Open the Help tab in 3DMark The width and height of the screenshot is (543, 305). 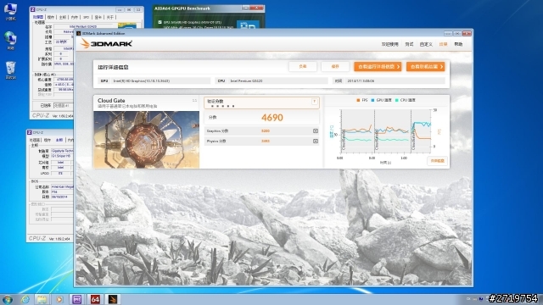coord(458,44)
